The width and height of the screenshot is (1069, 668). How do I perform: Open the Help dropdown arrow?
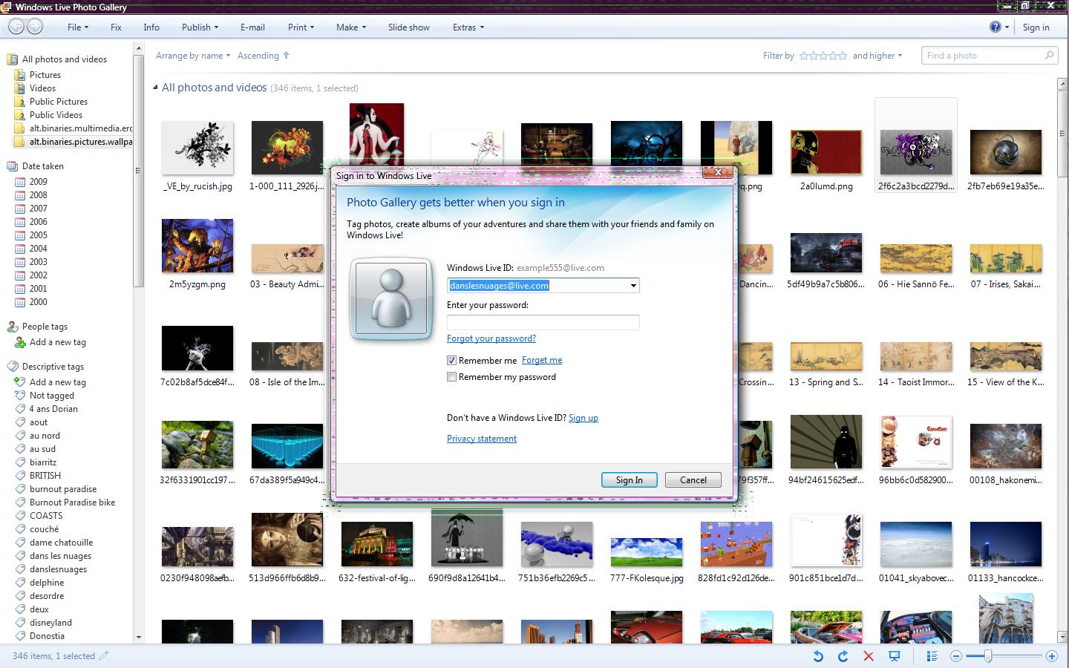(x=1007, y=27)
